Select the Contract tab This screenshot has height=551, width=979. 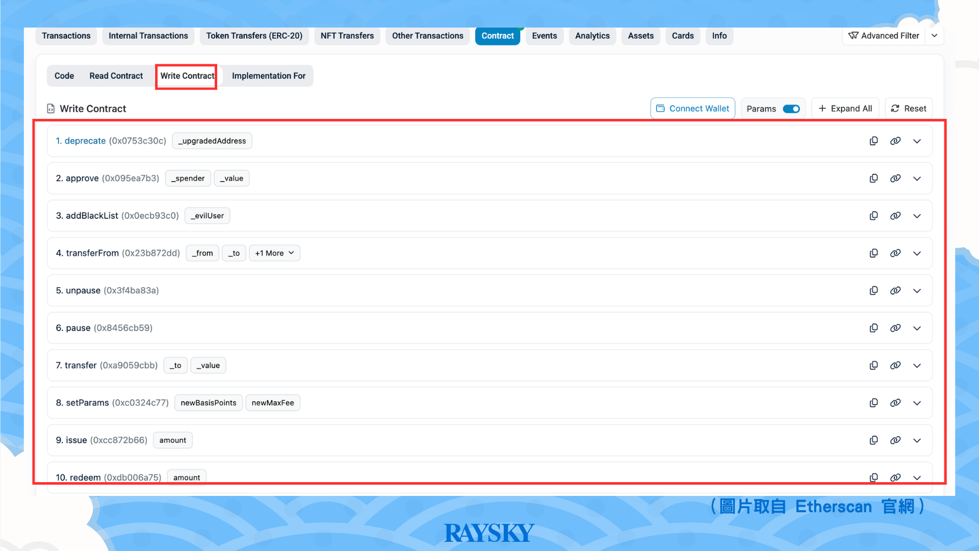(498, 36)
